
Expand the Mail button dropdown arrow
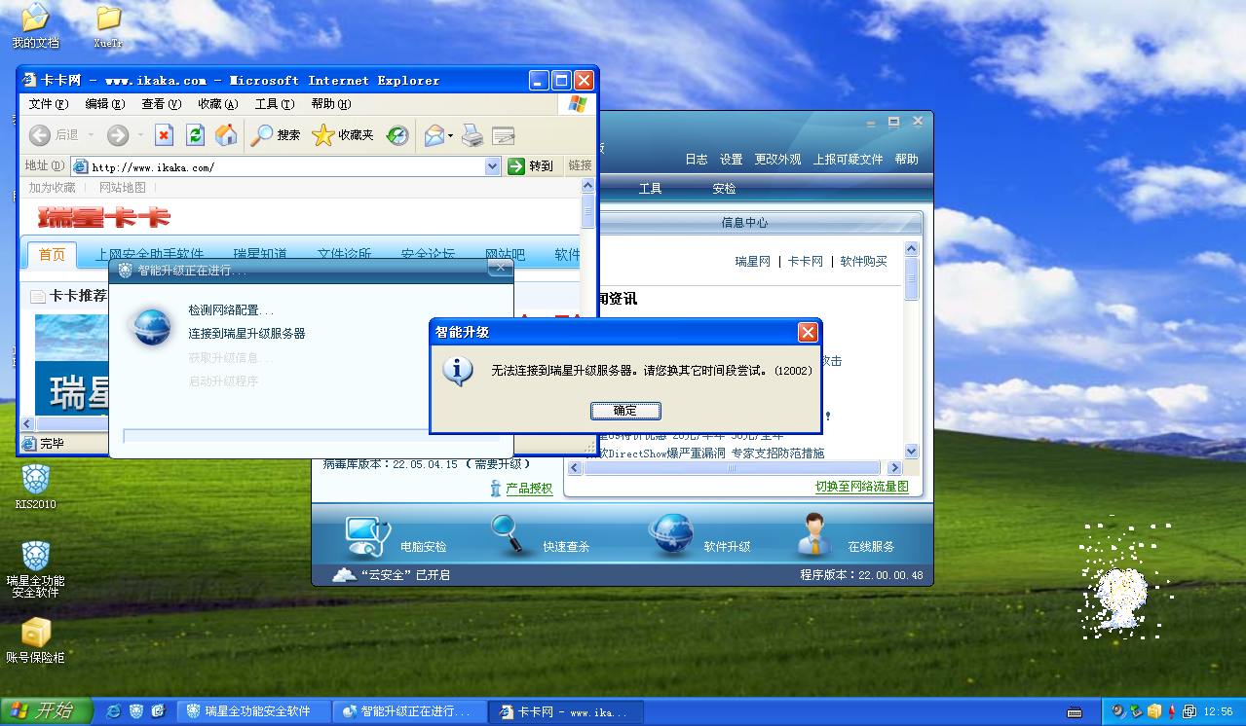click(x=451, y=135)
